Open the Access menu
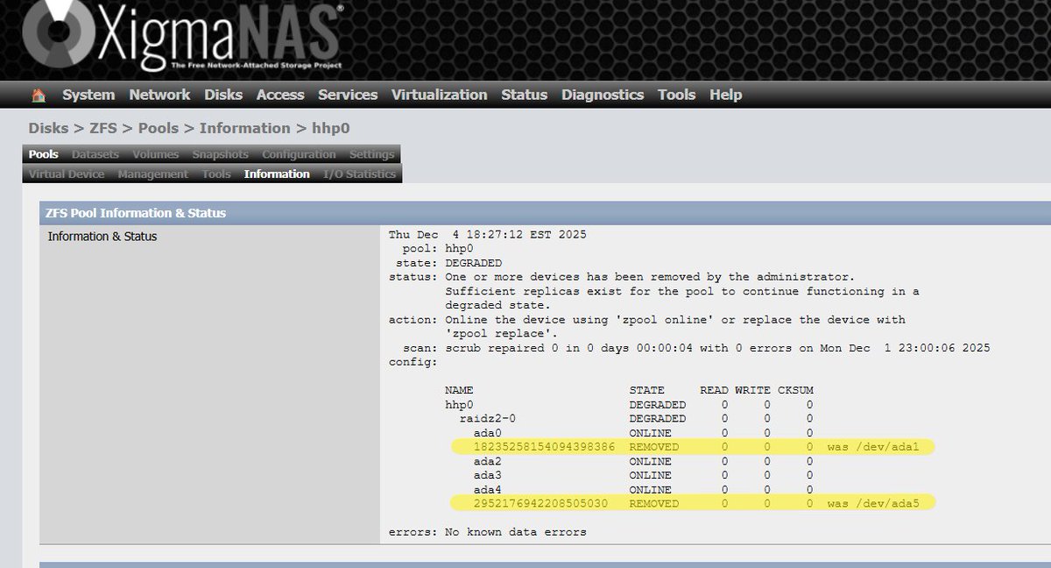This screenshot has height=568, width=1051. pos(280,95)
